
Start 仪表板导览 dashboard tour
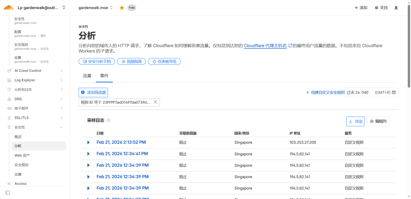[164, 61]
